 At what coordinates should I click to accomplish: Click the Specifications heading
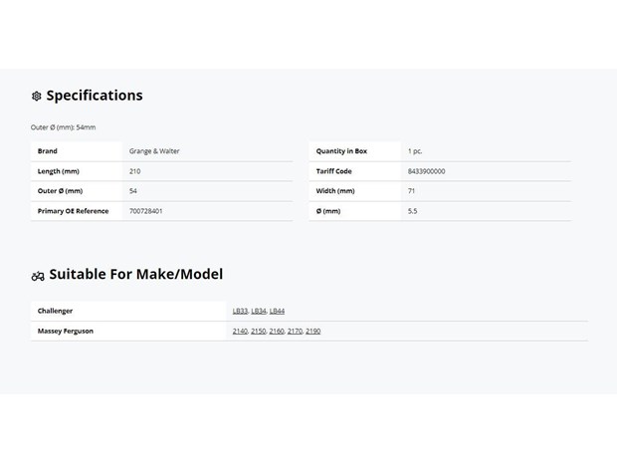[x=95, y=96]
